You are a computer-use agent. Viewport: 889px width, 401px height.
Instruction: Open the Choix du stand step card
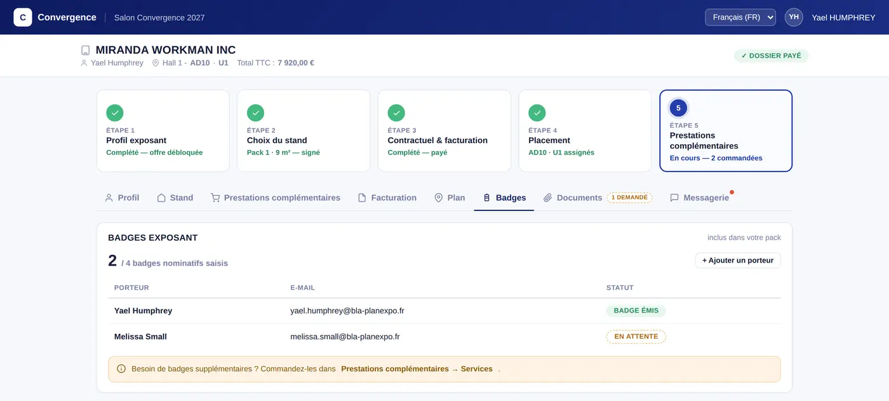304,131
